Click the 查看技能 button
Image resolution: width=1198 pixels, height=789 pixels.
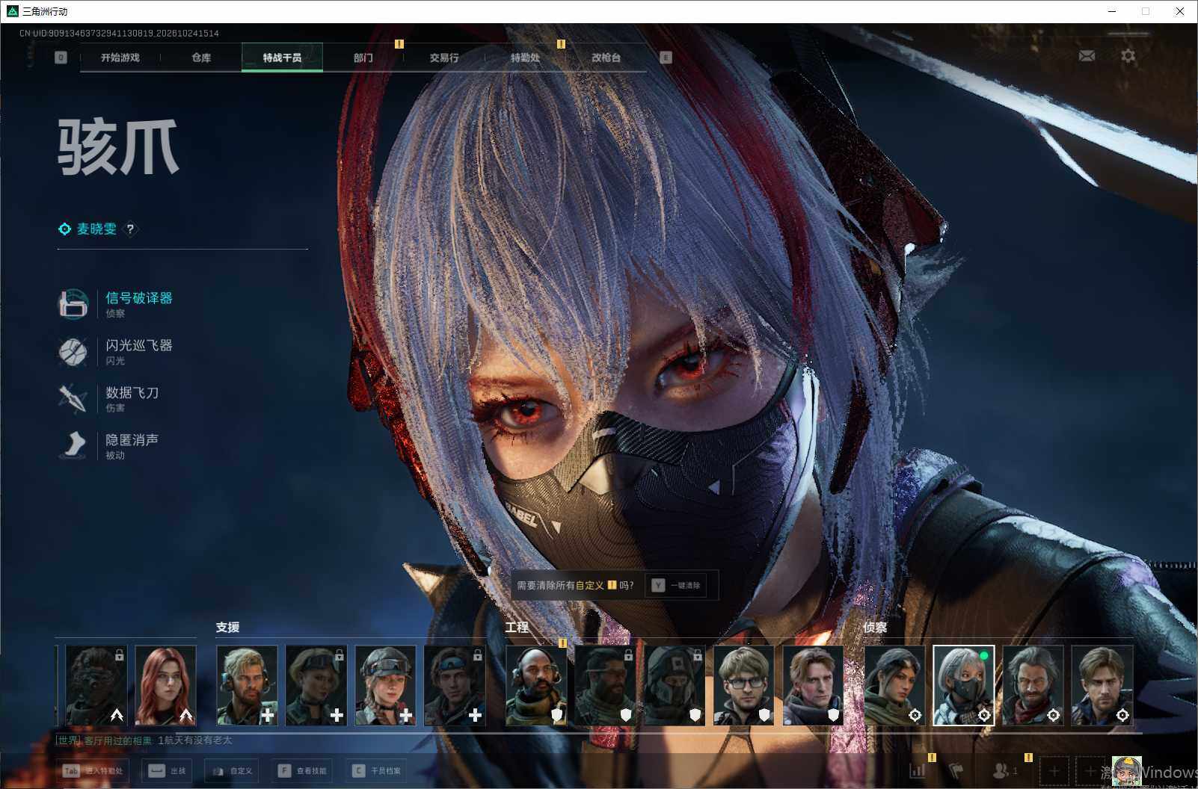pos(301,770)
